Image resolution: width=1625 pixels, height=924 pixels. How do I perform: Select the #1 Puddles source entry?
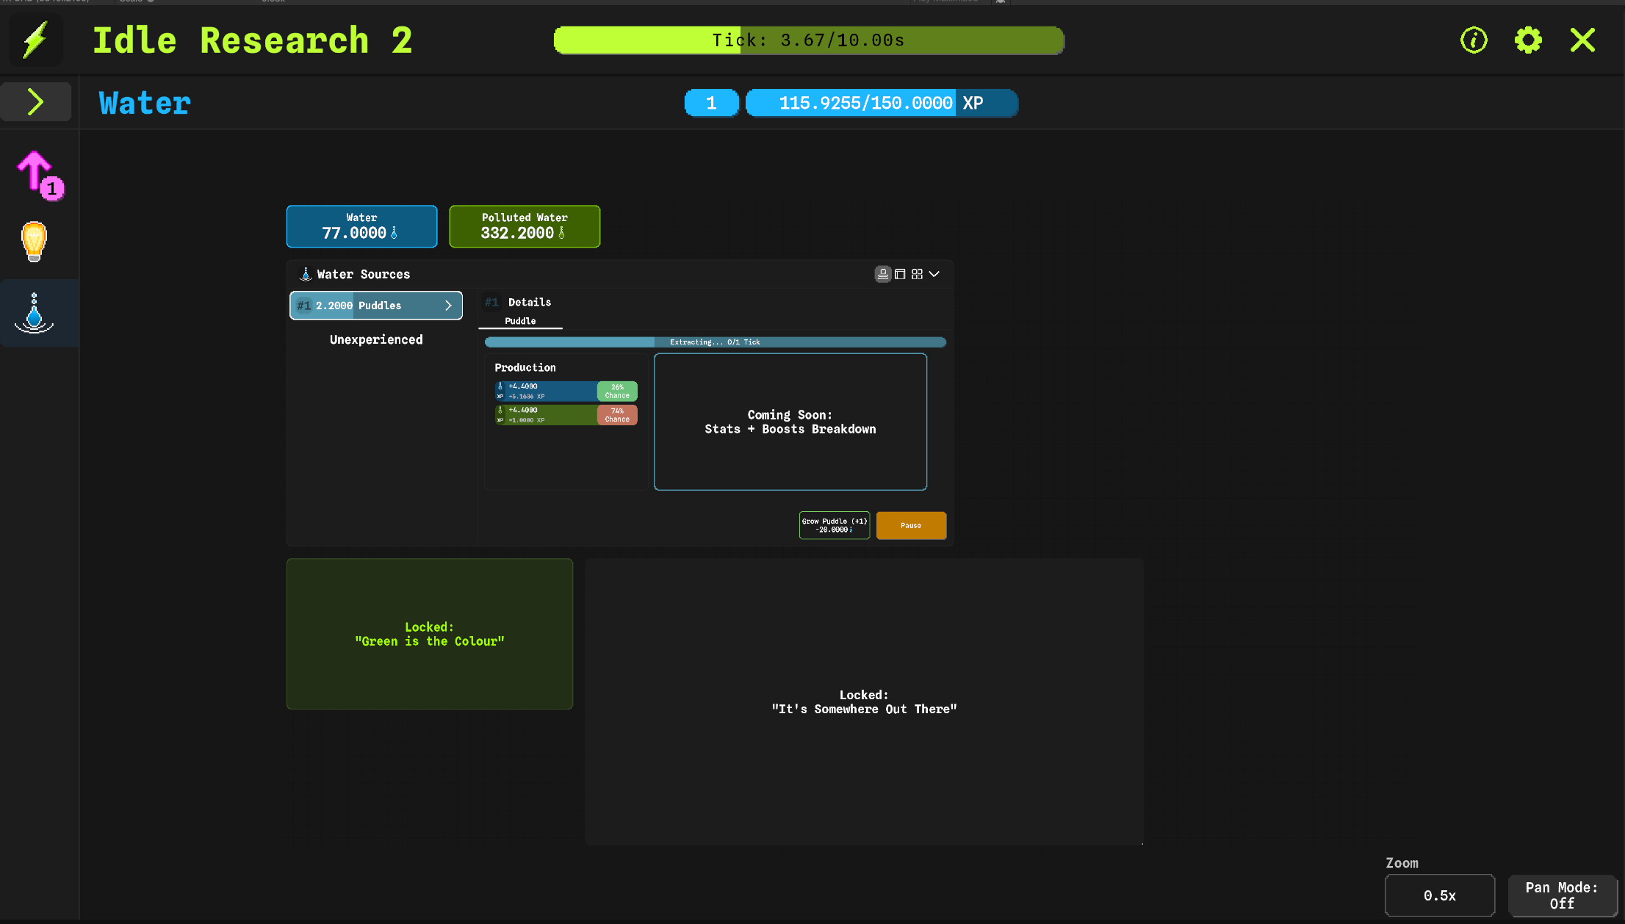pyautogui.click(x=367, y=306)
